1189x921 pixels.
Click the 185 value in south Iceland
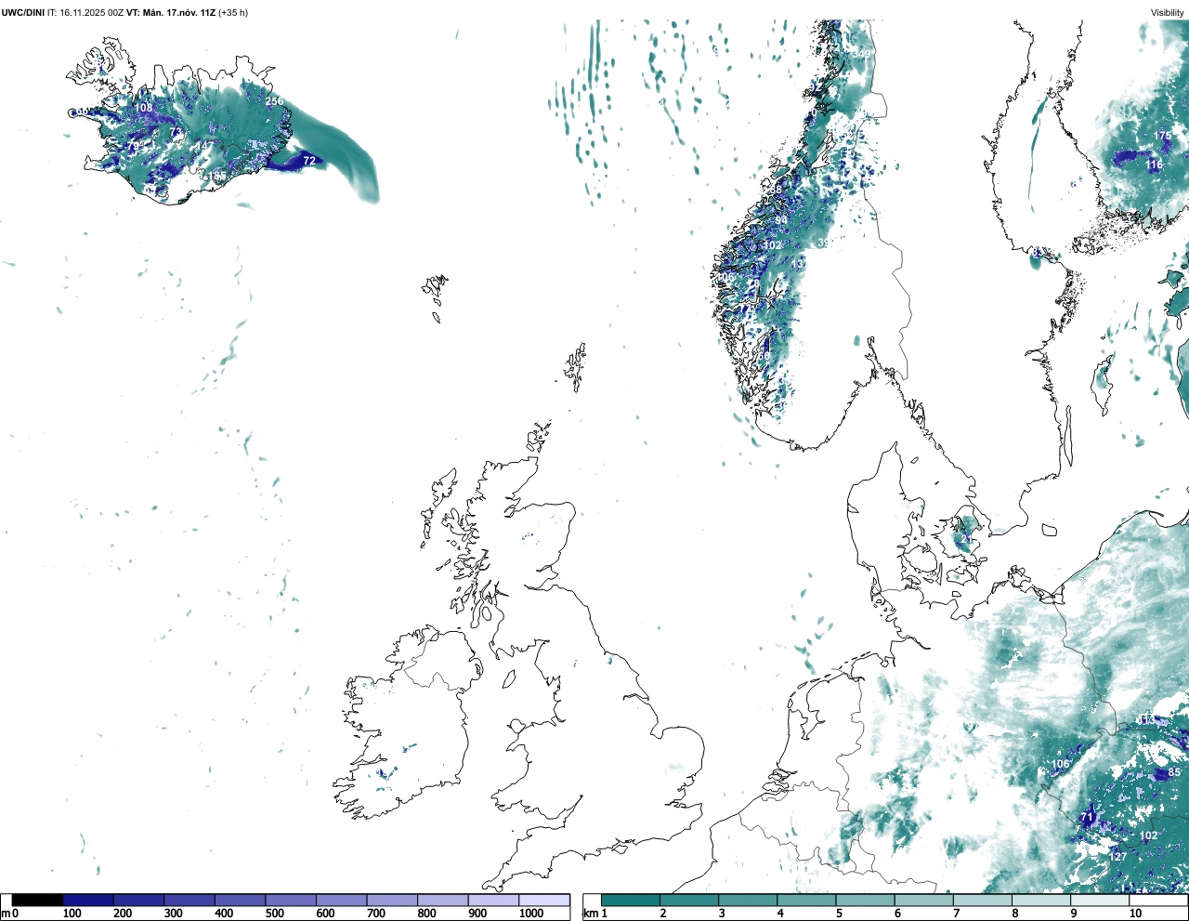pyautogui.click(x=217, y=176)
